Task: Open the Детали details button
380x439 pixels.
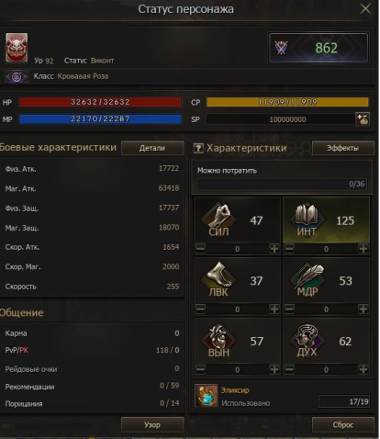Action: (152, 148)
